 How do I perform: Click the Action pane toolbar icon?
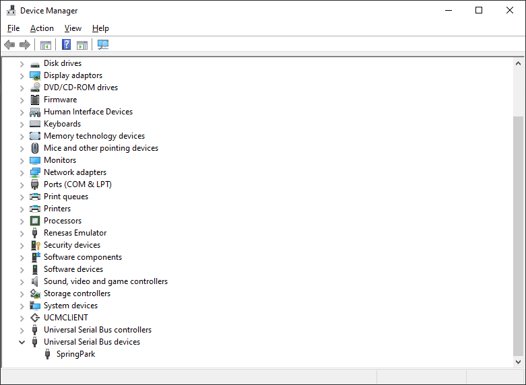point(82,45)
